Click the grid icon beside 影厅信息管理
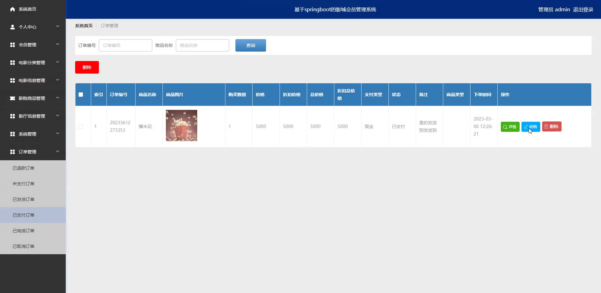 [13, 116]
